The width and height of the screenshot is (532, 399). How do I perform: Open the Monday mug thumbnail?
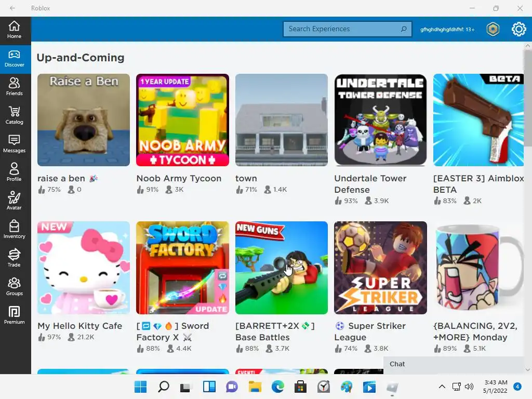[478, 268]
